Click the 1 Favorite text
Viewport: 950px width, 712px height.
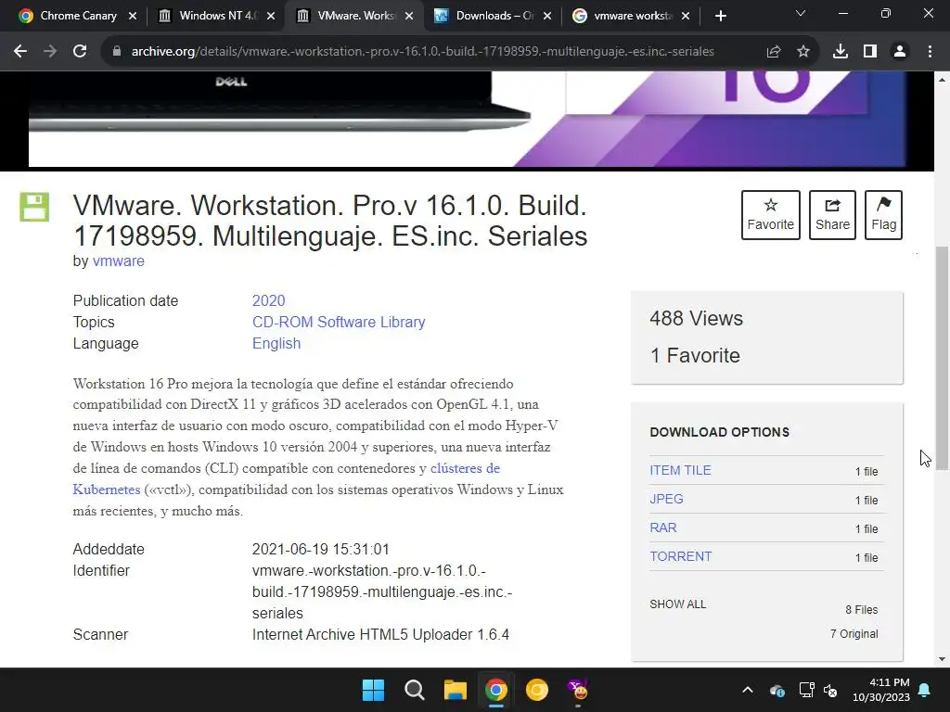tap(695, 355)
